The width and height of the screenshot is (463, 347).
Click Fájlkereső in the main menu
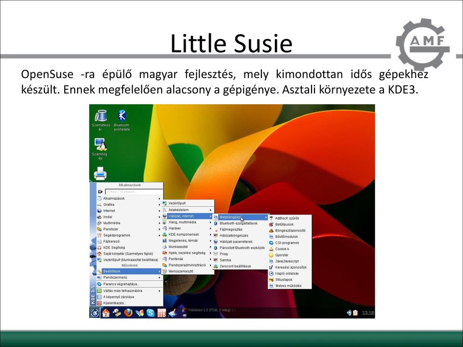click(130, 241)
